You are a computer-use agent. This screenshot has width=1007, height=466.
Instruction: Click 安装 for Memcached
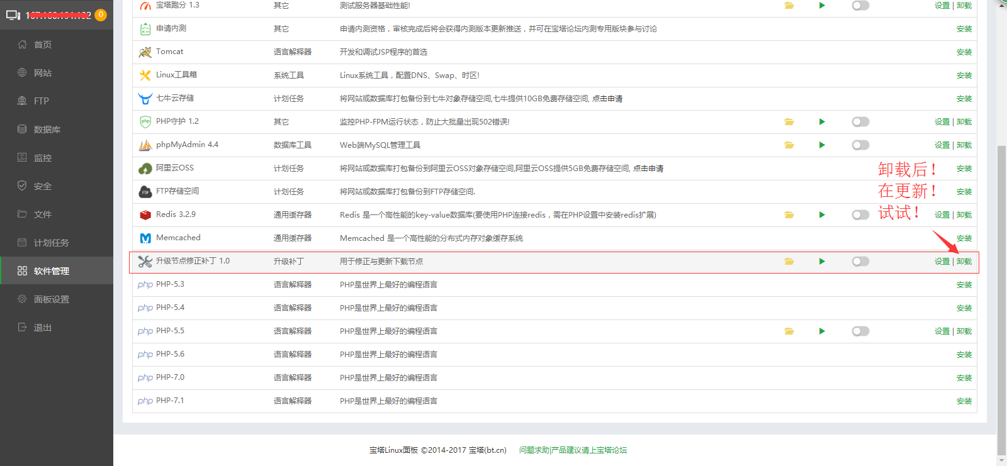964,238
